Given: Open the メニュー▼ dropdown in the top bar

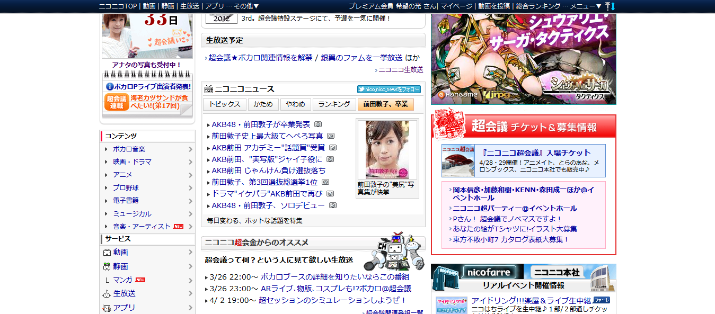Looking at the screenshot, I should click(x=586, y=6).
